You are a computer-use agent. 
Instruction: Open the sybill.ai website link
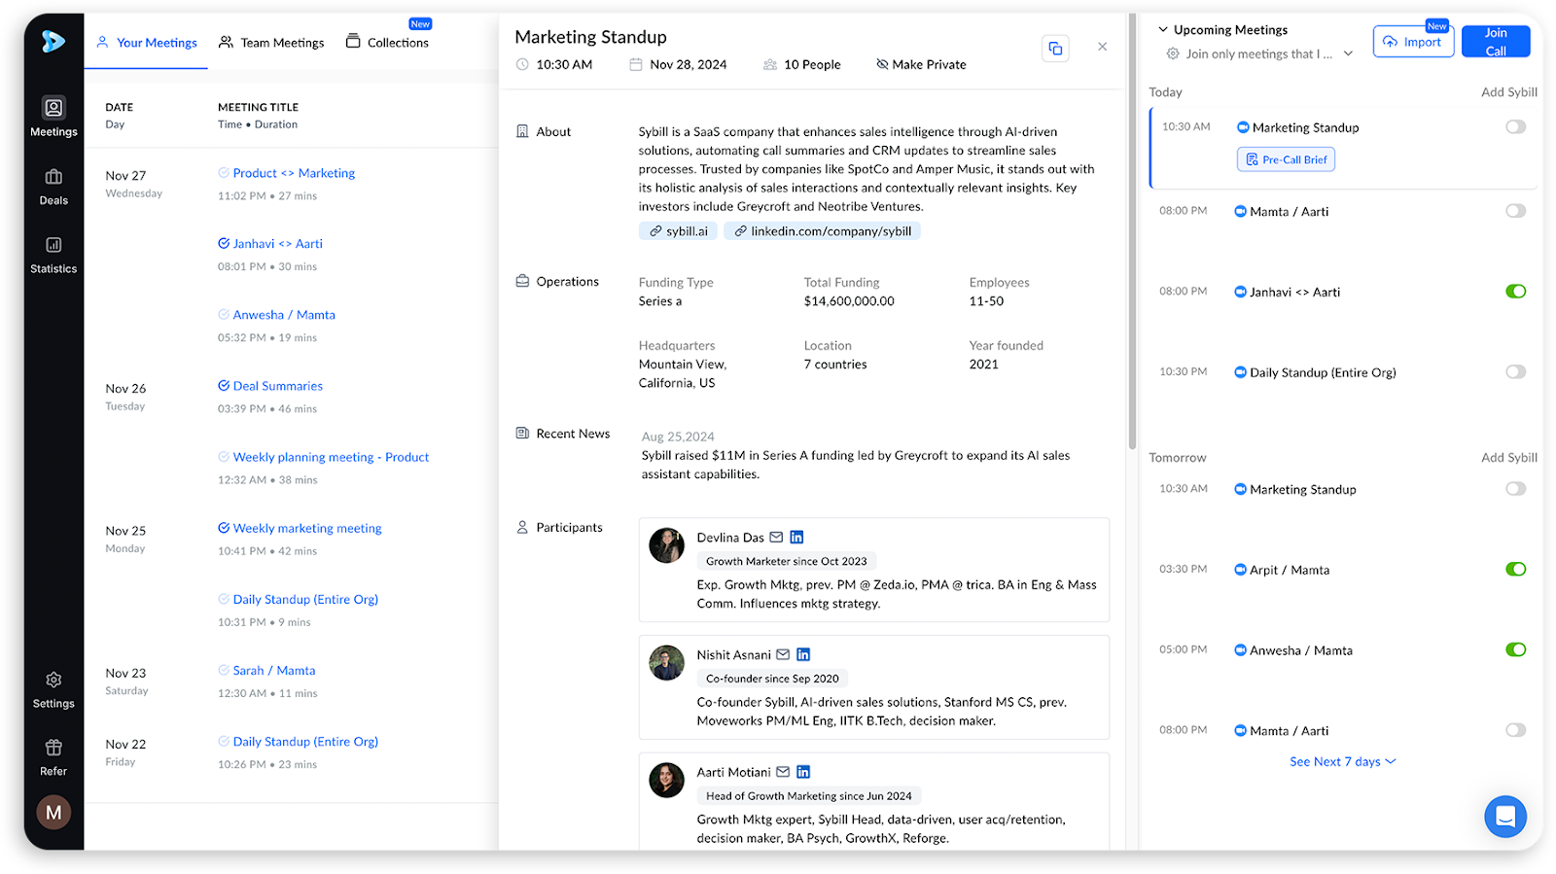pos(678,231)
